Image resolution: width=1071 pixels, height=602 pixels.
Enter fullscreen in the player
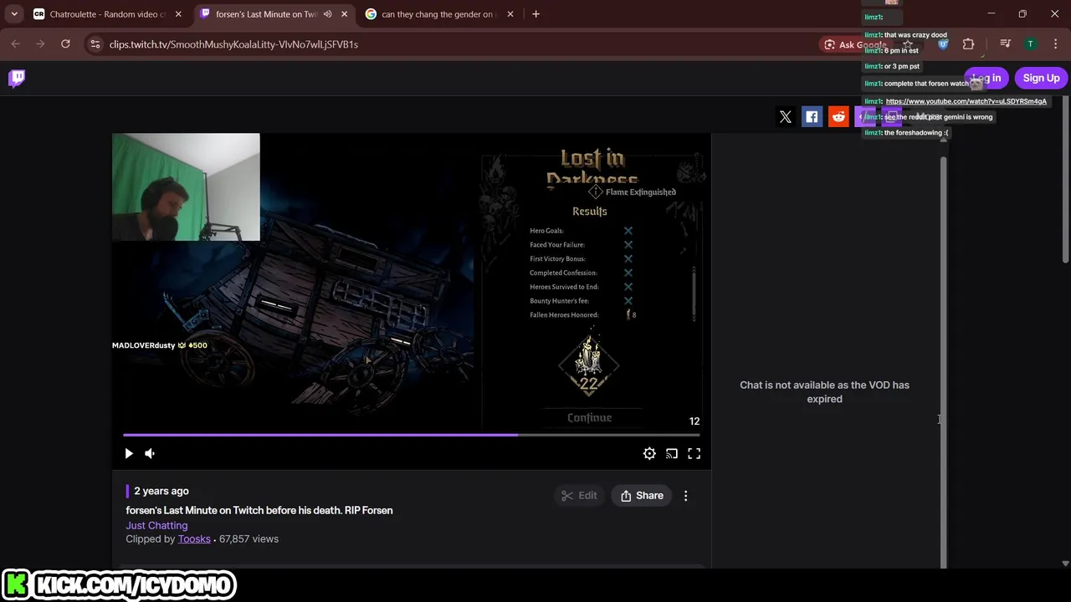coord(694,453)
